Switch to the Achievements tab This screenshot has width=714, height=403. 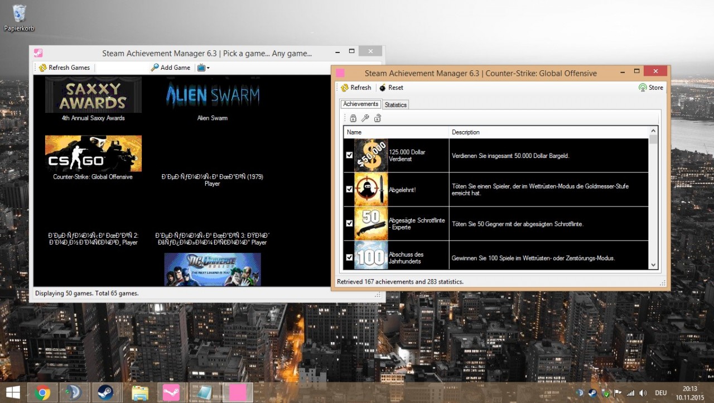point(361,104)
